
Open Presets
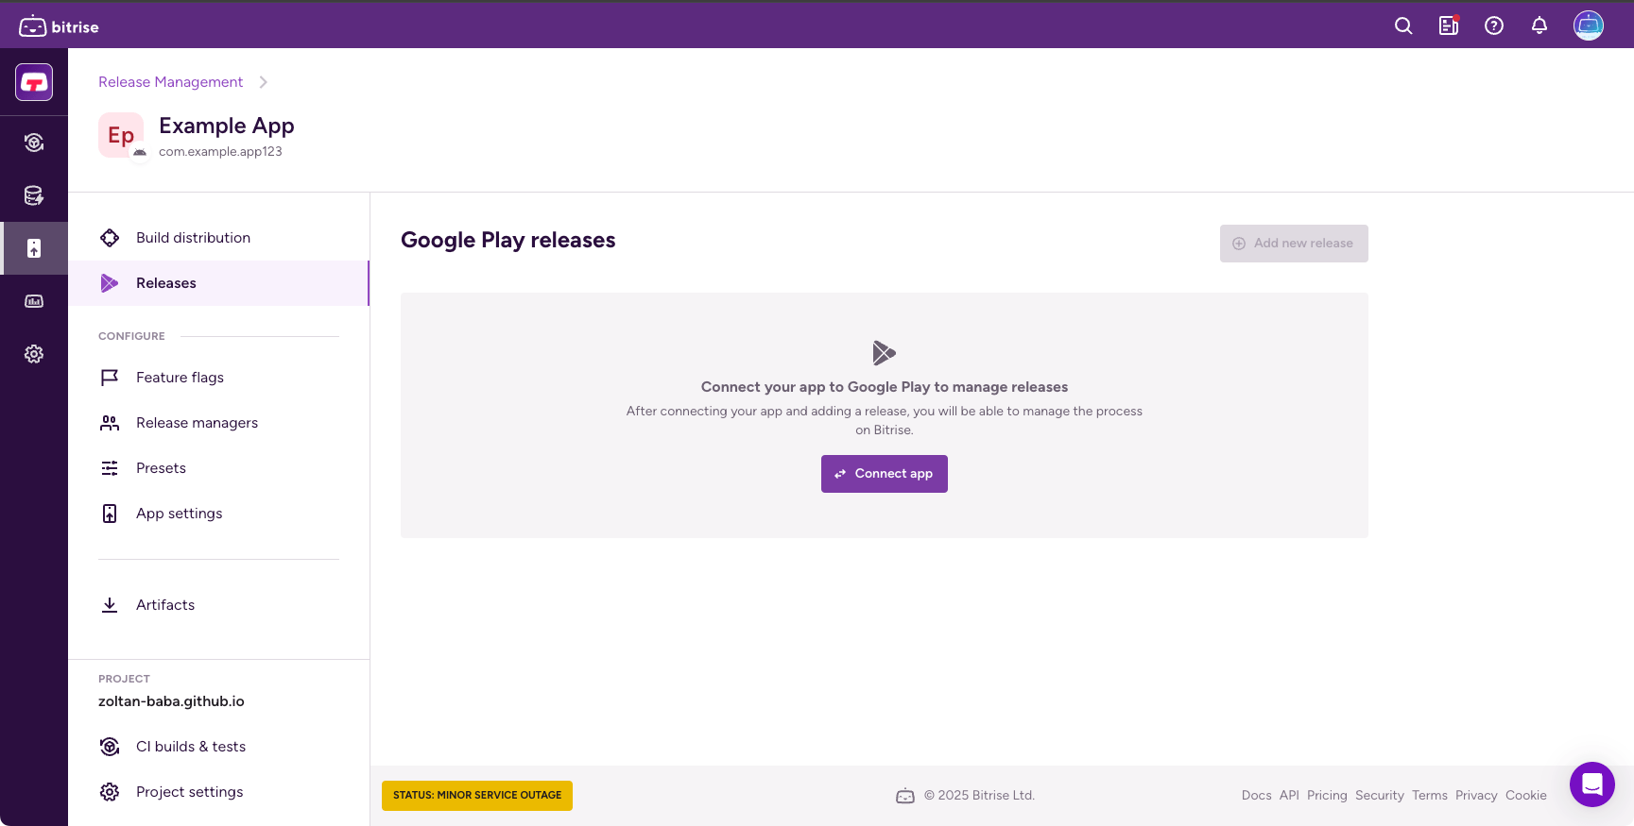[218, 468]
